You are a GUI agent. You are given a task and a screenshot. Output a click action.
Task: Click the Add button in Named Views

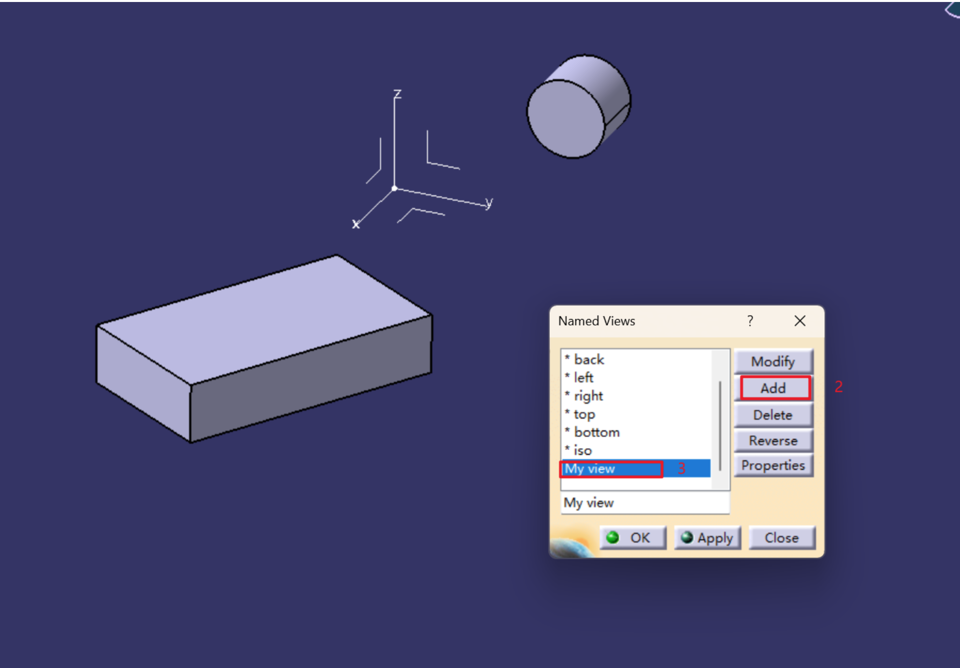click(x=774, y=388)
